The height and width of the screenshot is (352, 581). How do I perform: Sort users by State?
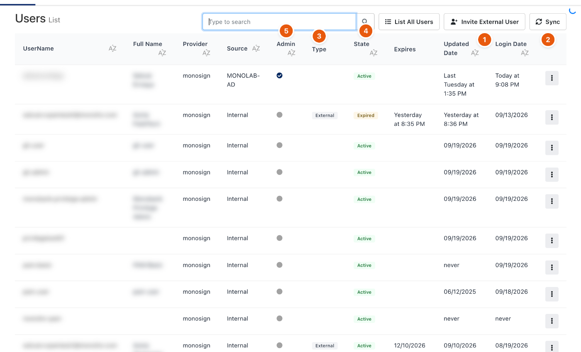(x=373, y=53)
